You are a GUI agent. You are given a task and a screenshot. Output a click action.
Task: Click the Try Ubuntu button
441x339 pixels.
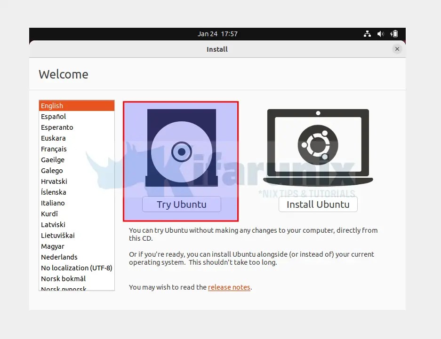click(181, 204)
